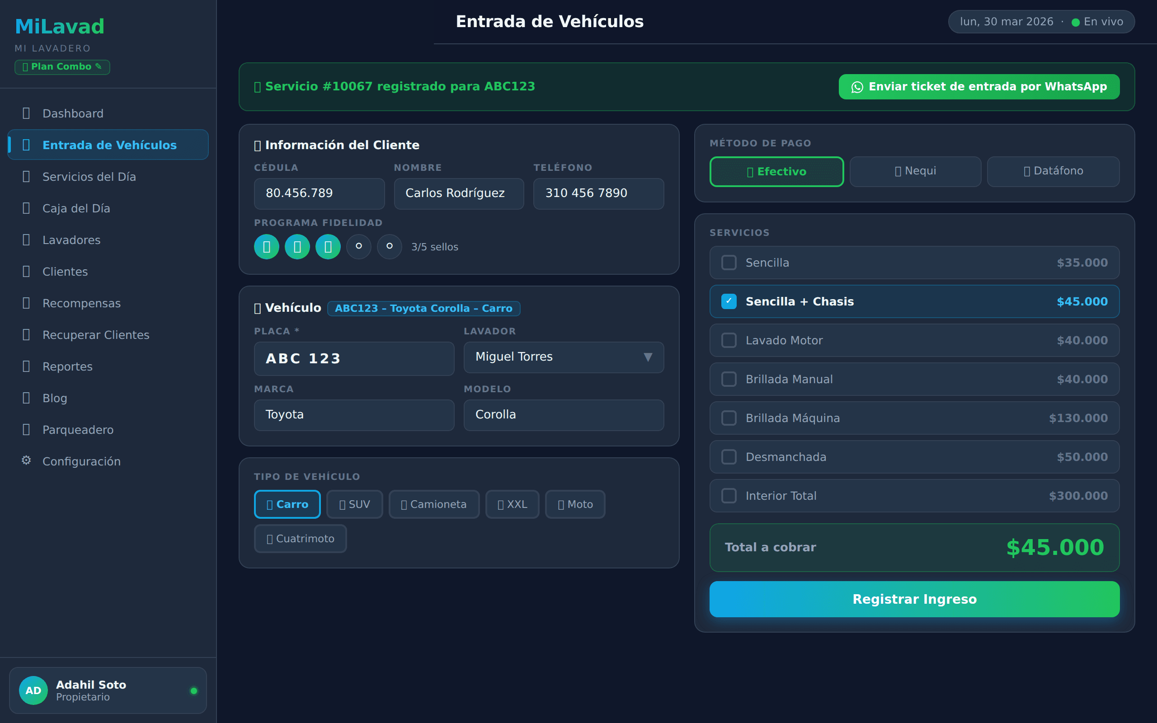Open the Clientes menu item
The width and height of the screenshot is (1157, 723).
pyautogui.click(x=65, y=271)
